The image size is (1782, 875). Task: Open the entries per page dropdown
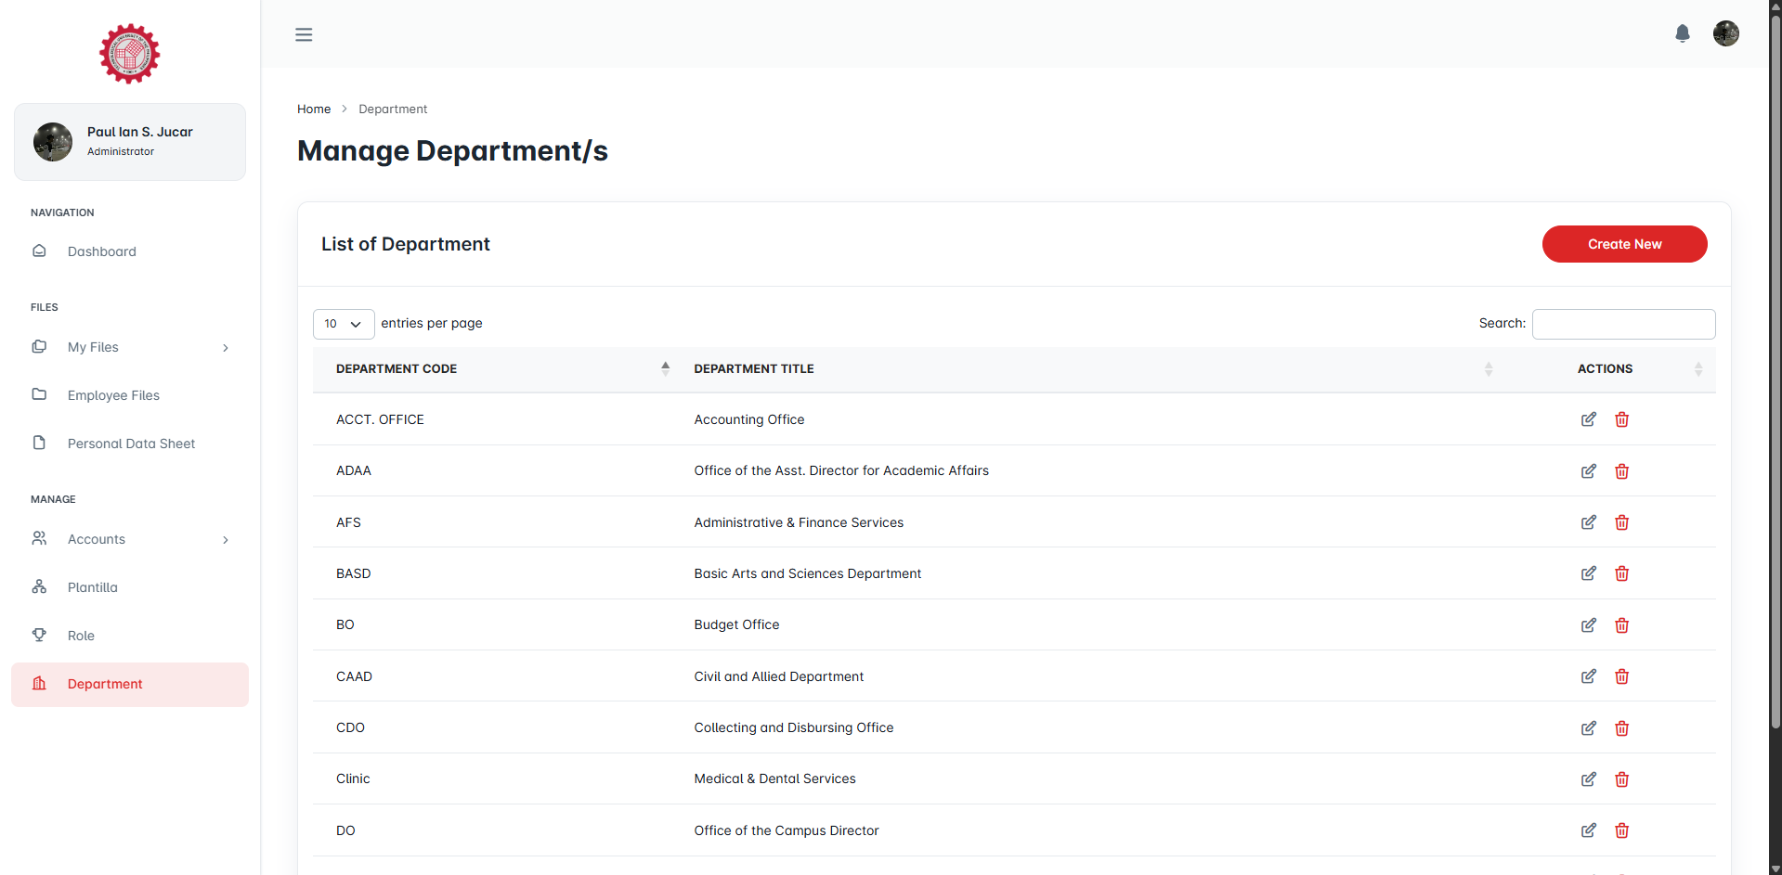coord(344,324)
